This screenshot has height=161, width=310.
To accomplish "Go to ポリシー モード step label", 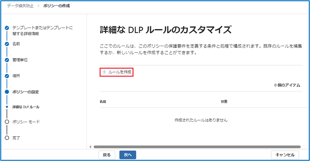I will (26, 122).
